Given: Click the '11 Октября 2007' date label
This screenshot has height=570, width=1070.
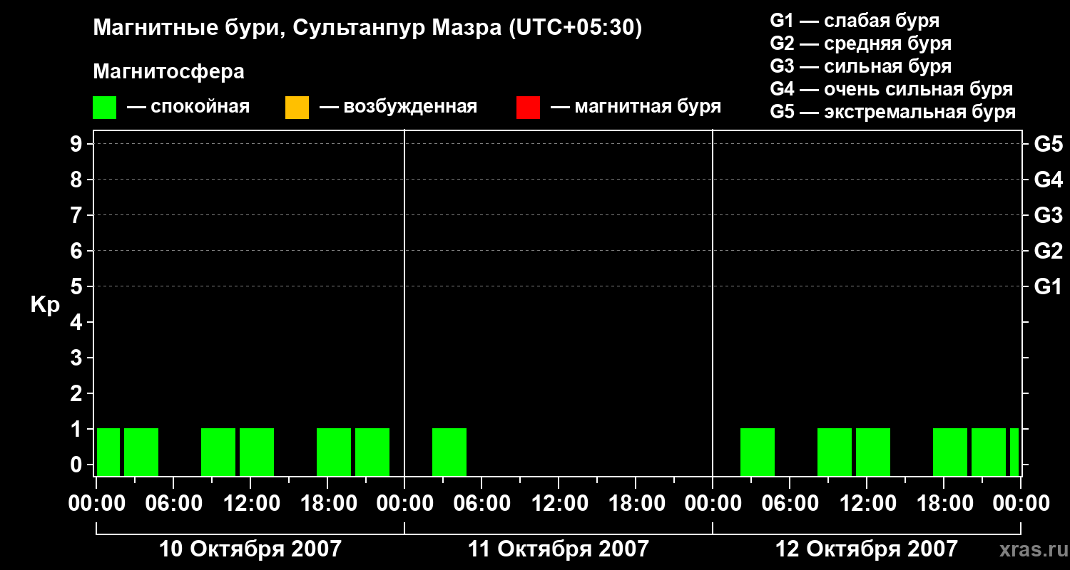Looking at the screenshot, I should pyautogui.click(x=559, y=549).
